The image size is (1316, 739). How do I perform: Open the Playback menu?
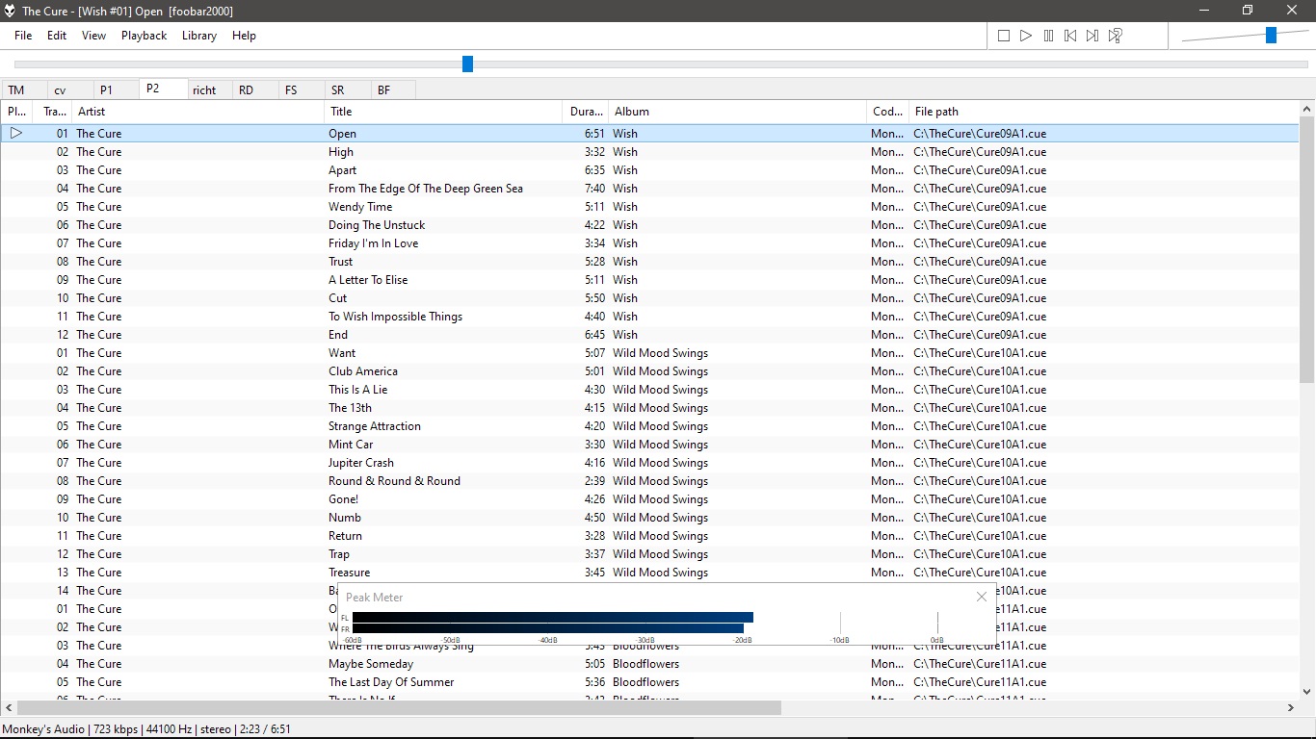(144, 36)
